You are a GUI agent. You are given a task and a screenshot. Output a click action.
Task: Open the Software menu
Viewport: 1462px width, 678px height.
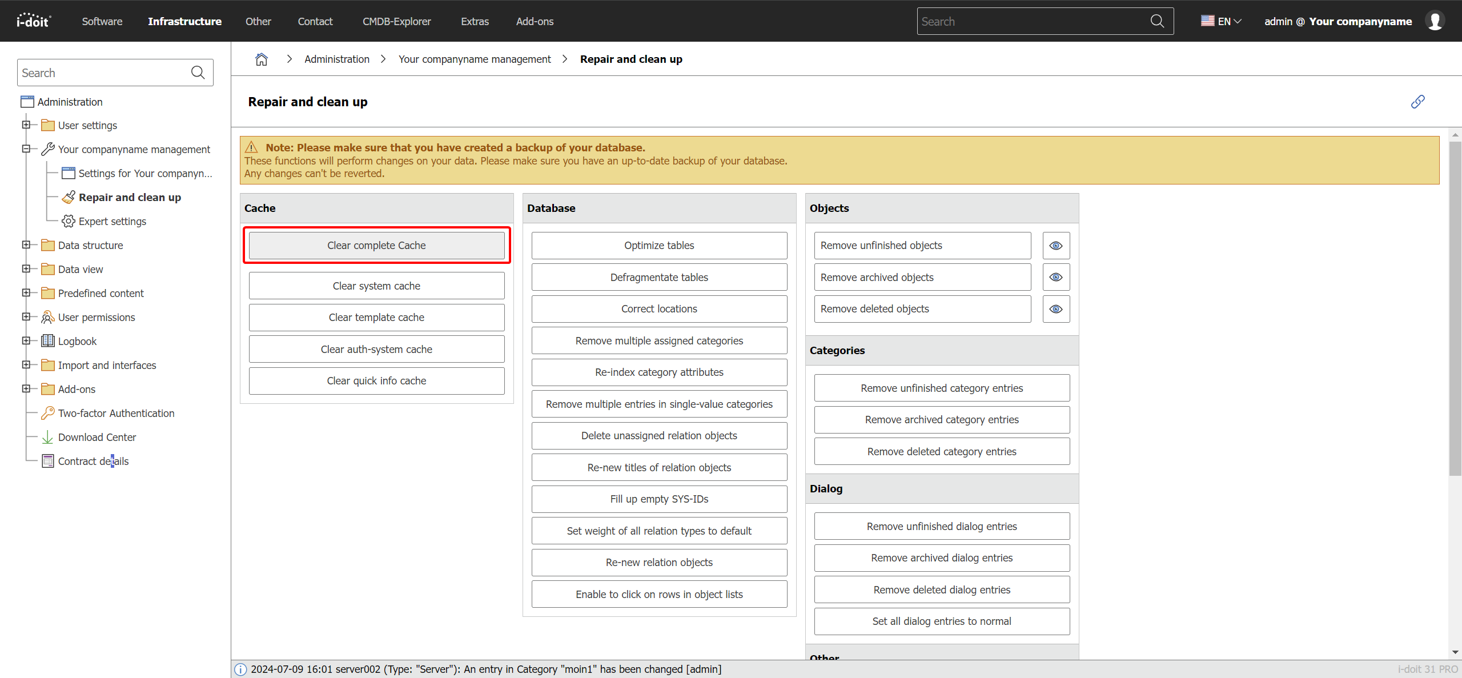click(x=102, y=21)
